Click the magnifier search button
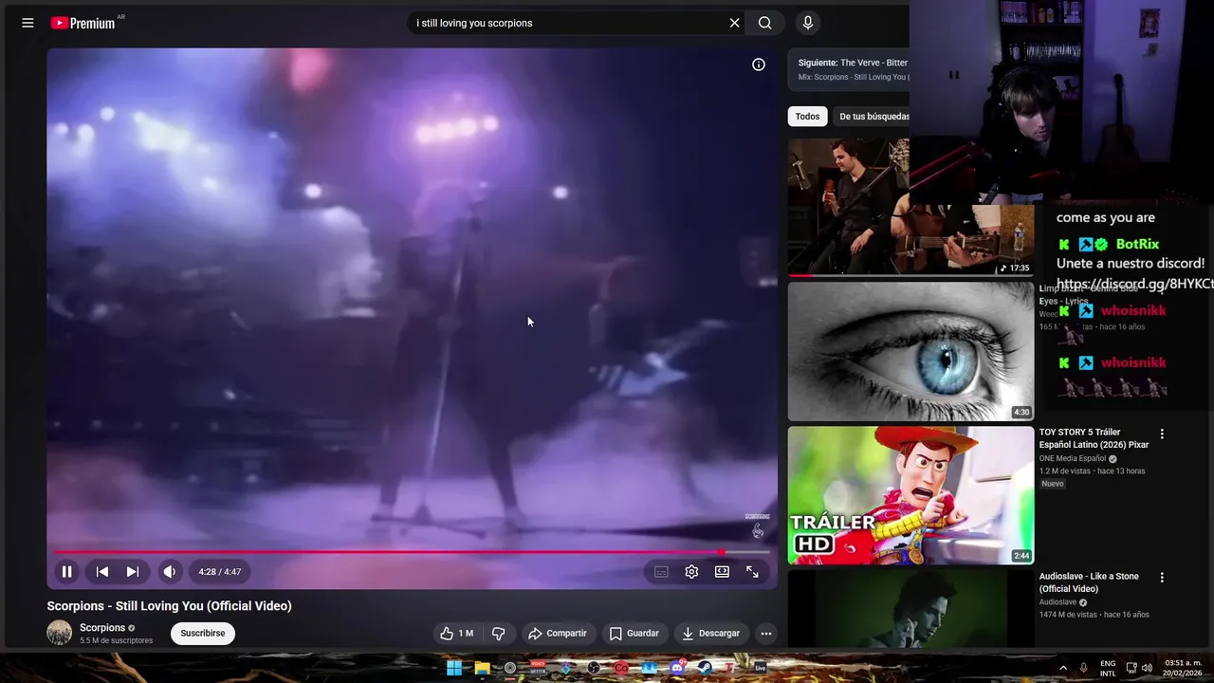This screenshot has height=683, width=1214. click(x=765, y=23)
